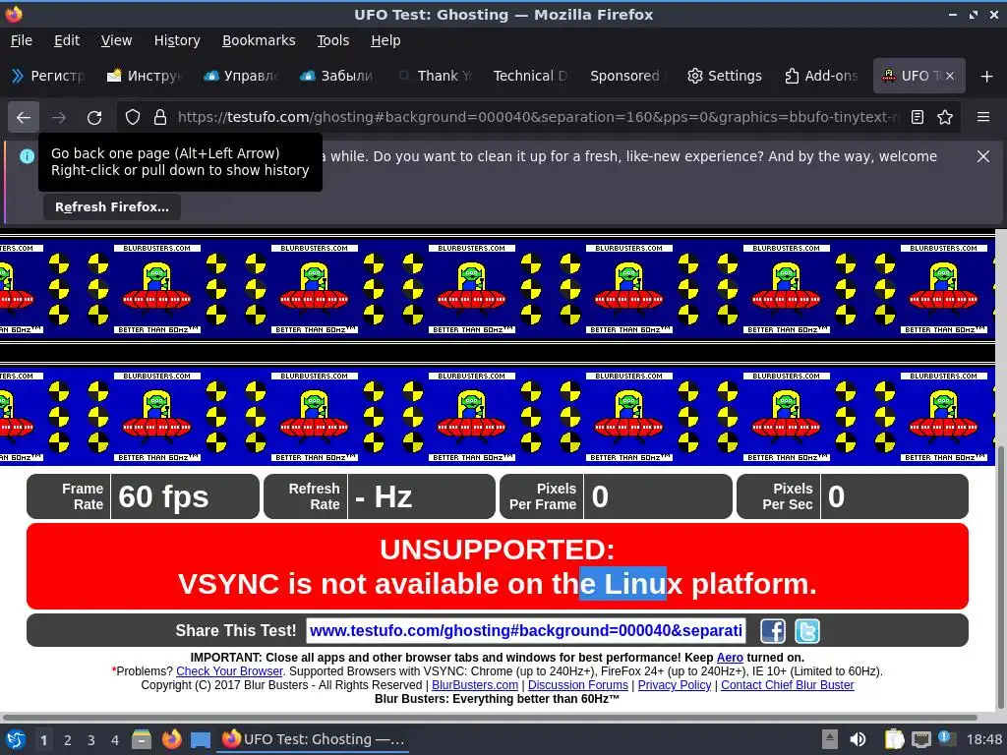Screen dimensions: 1007x755
Task: Switch to workspace 1 in taskbar
Action: (43, 740)
